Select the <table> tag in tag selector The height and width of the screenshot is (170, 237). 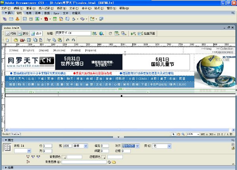pyautogui.click(x=16, y=134)
